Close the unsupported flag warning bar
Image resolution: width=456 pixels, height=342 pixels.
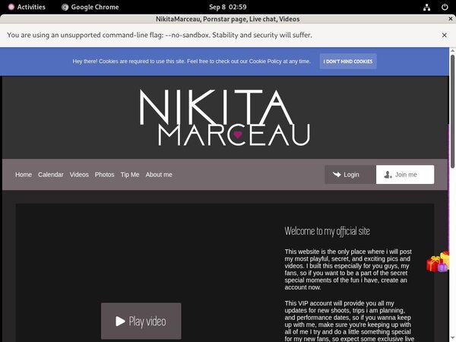click(x=445, y=35)
